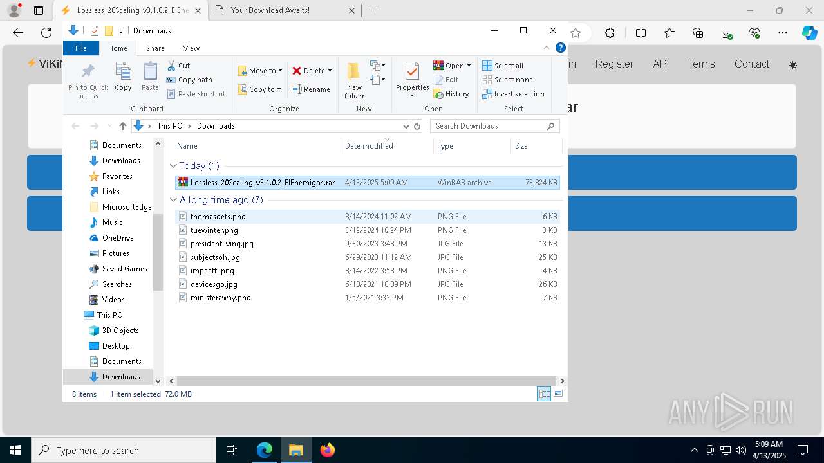The width and height of the screenshot is (824, 463).
Task: Sort files by Size column header
Action: (x=536, y=146)
